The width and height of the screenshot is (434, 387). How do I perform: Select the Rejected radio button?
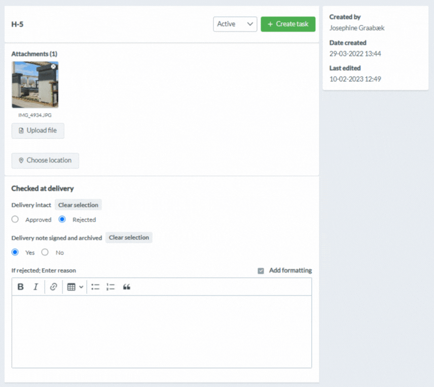(62, 219)
